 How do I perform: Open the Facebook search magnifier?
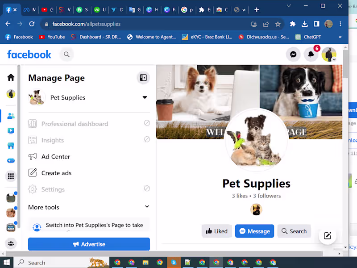tap(66, 54)
